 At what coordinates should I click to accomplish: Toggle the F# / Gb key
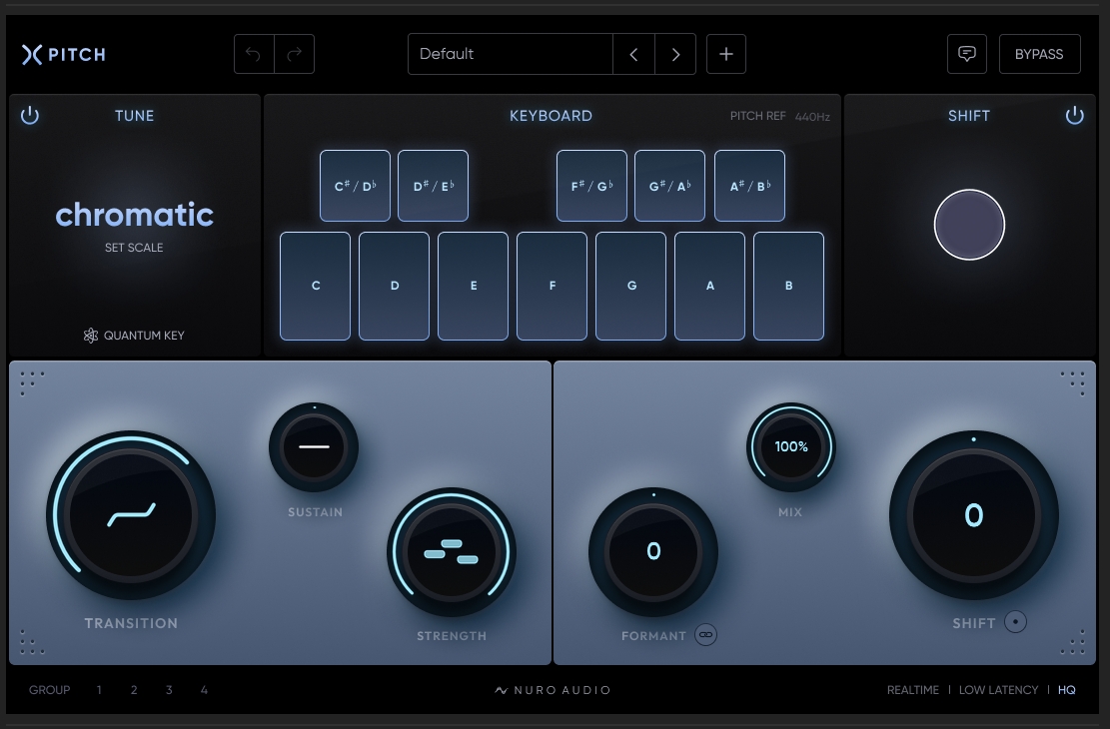[591, 186]
